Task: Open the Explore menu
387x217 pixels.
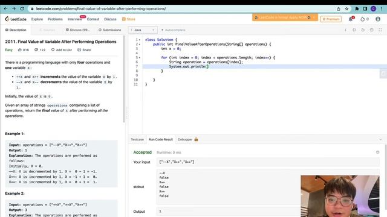Action: click(37, 19)
